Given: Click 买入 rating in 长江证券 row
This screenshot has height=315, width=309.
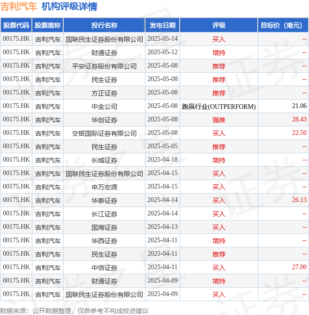Looking at the screenshot, I should (218, 214).
